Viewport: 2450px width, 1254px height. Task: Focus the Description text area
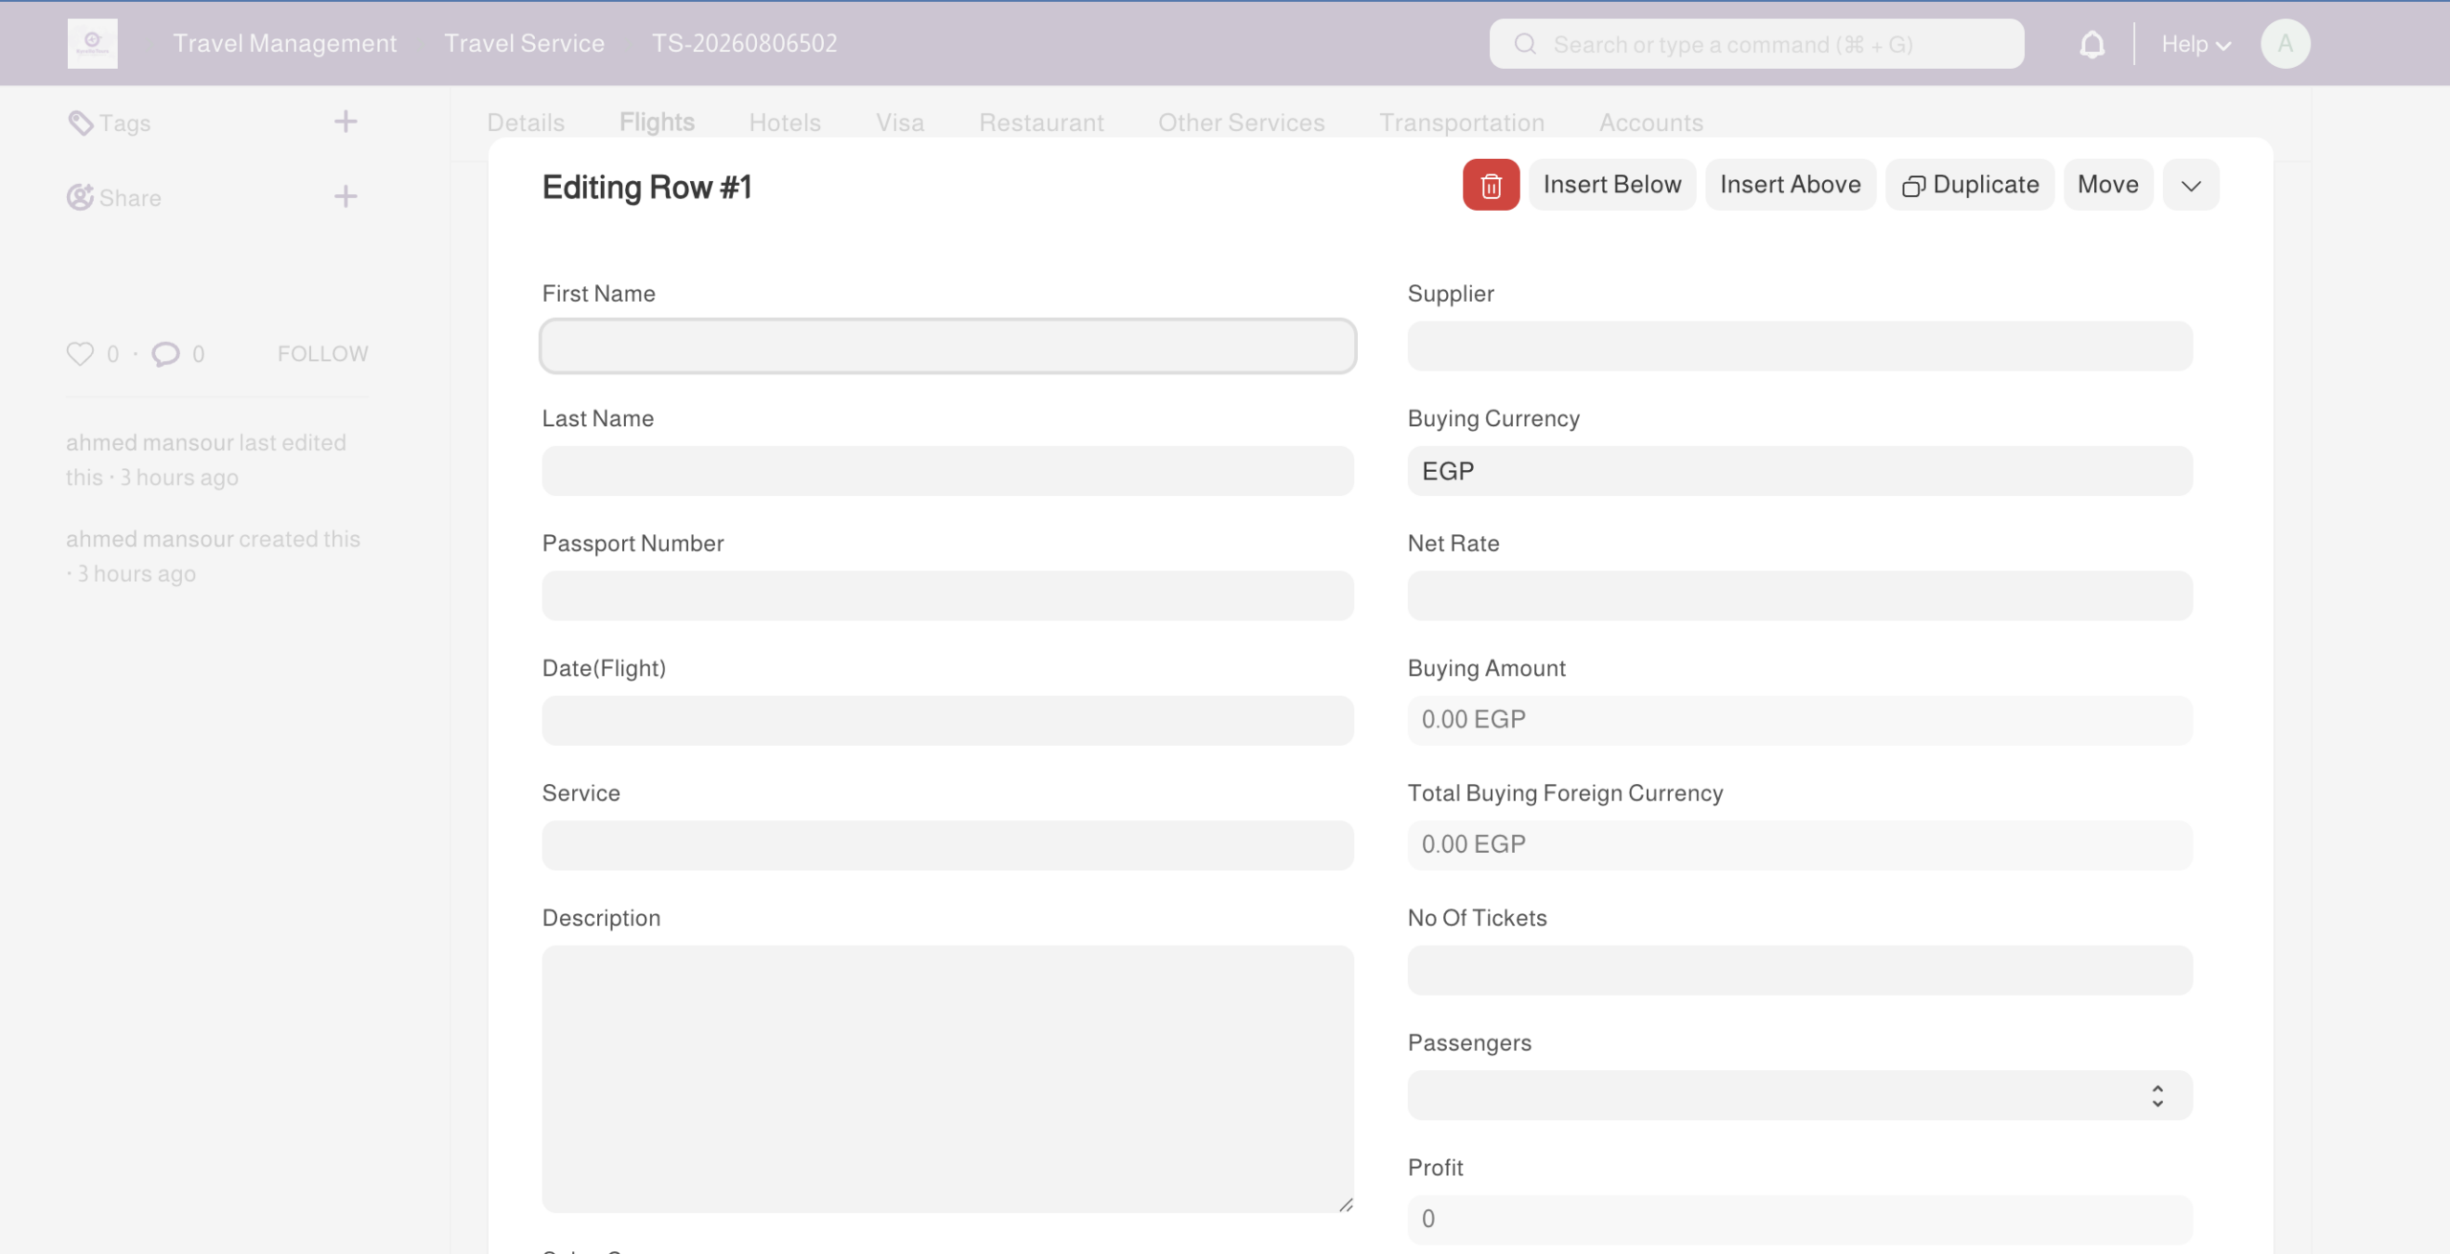[x=947, y=1079]
